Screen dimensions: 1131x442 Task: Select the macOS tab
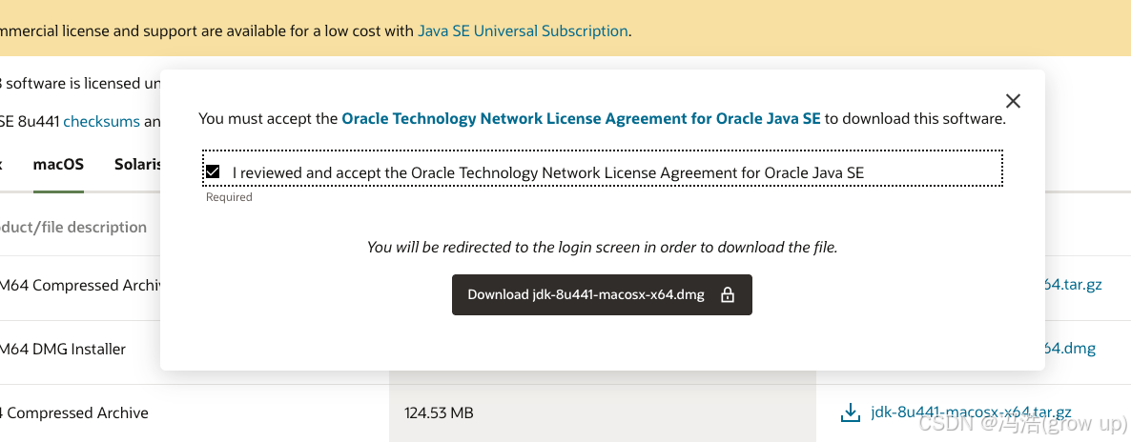coord(58,164)
